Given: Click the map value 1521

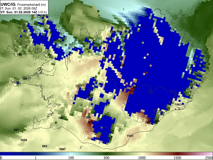Looking at the screenshot, I should point(148,123).
